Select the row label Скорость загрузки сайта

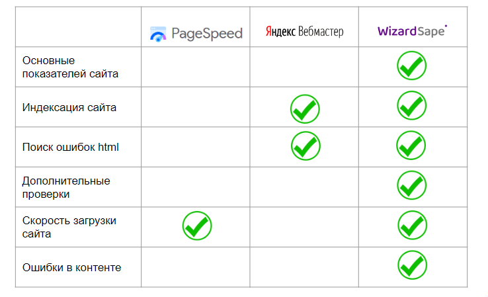(69, 227)
